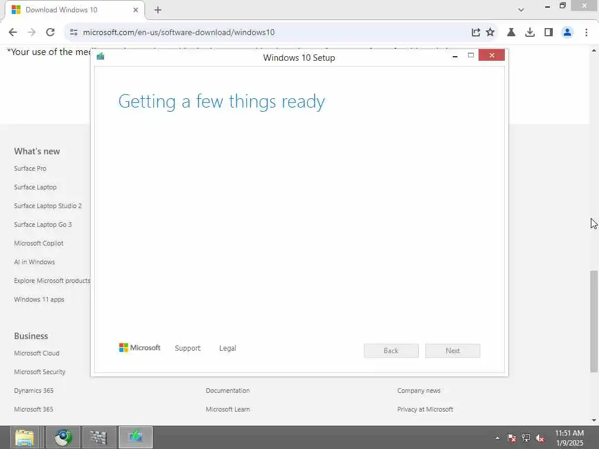Go back using the browser back arrow
The image size is (599, 449).
pyautogui.click(x=13, y=33)
